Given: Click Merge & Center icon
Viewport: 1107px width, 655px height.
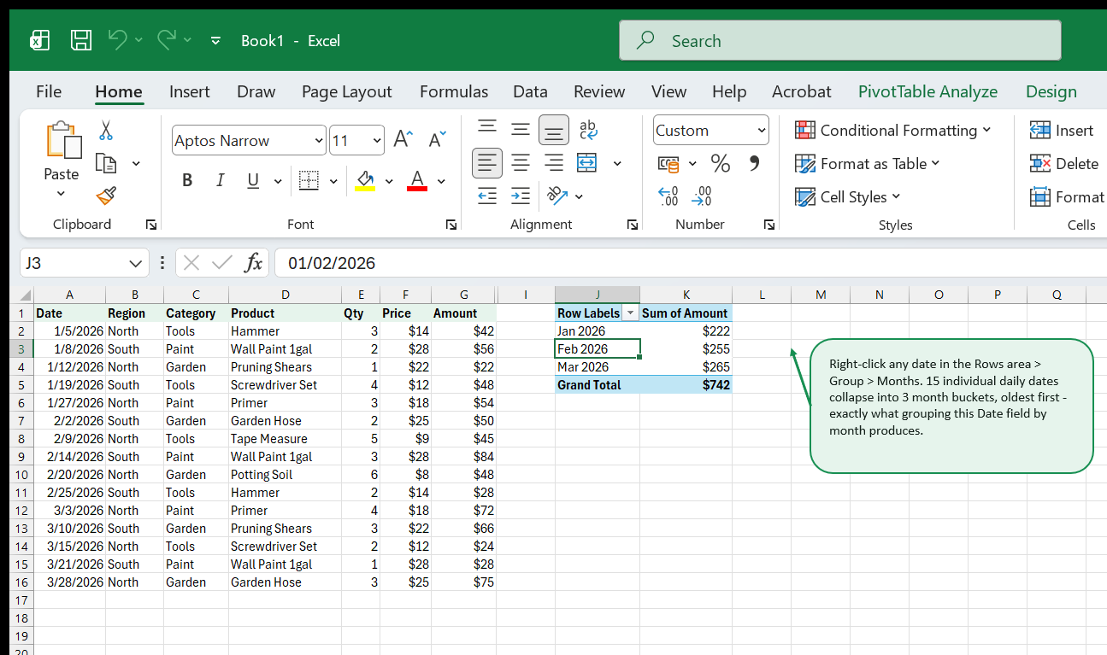Looking at the screenshot, I should click(586, 162).
